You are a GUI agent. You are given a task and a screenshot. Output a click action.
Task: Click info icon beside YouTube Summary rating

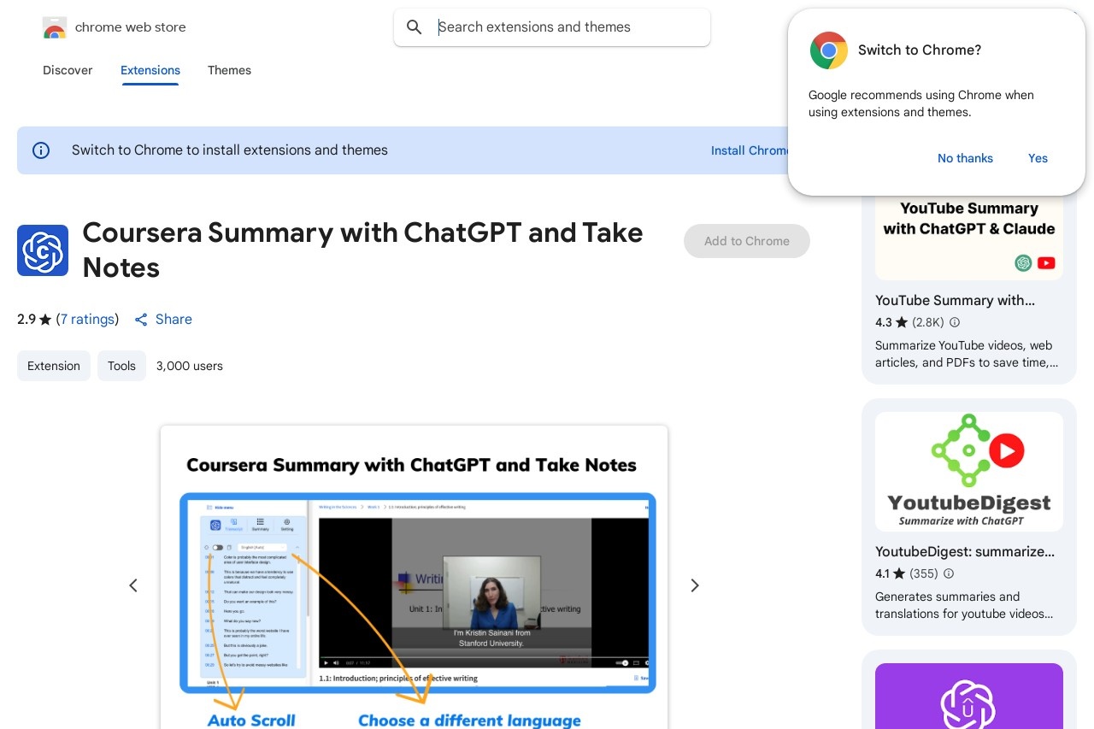click(x=955, y=322)
